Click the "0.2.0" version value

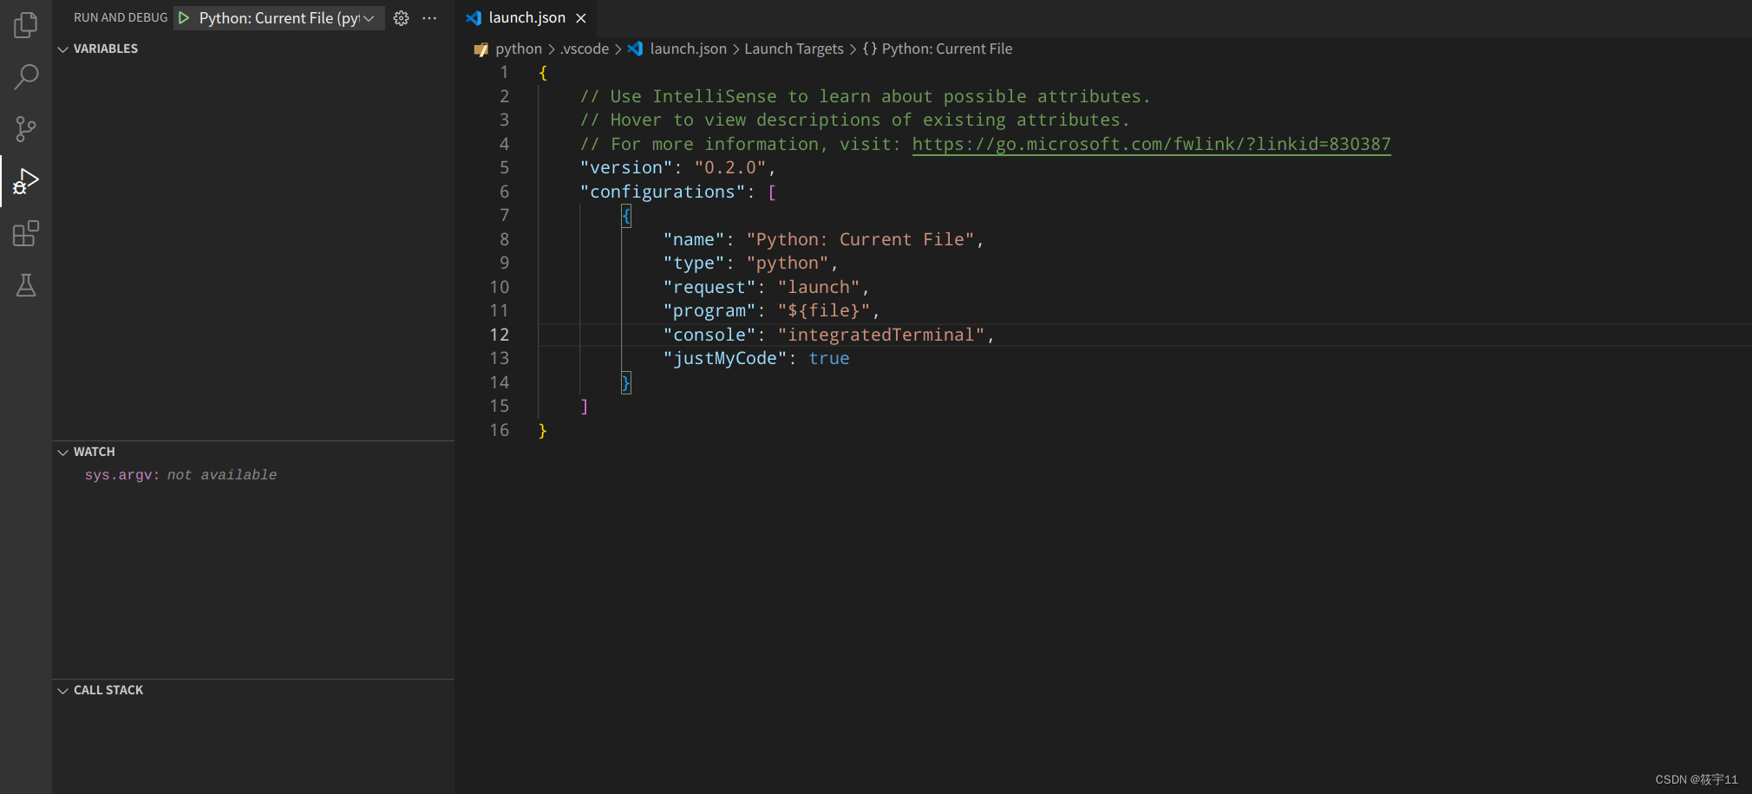click(730, 167)
